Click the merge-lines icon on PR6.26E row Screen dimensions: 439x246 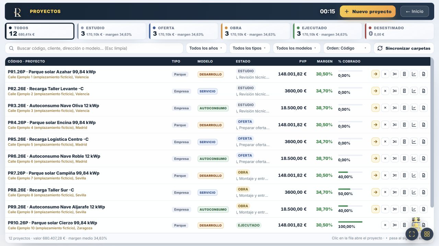click(x=395, y=159)
